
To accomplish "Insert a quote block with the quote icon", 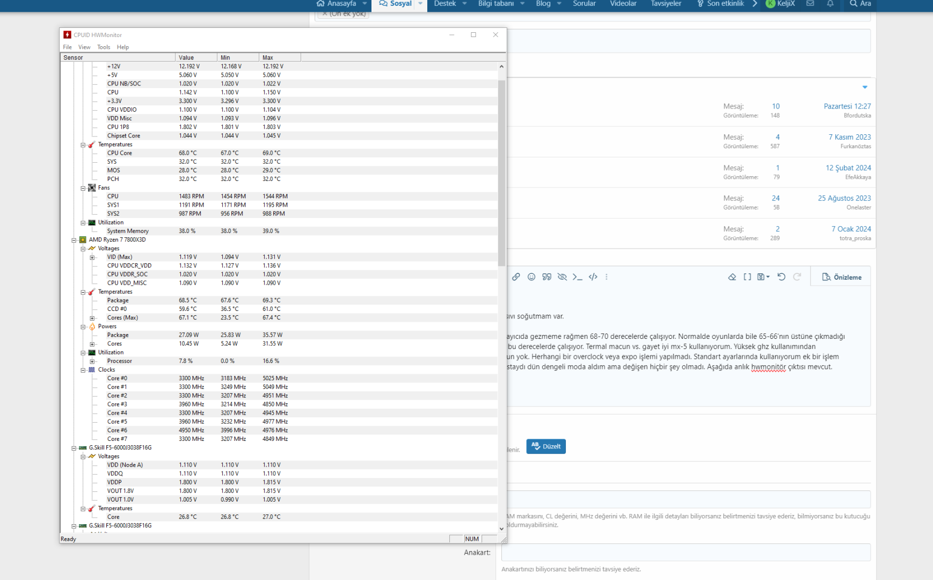I will [x=546, y=277].
